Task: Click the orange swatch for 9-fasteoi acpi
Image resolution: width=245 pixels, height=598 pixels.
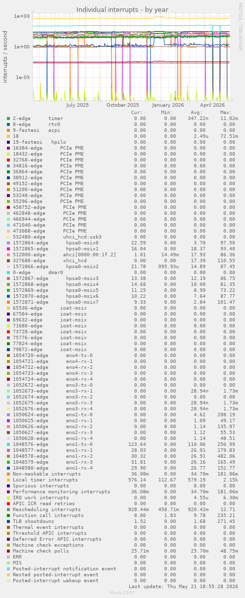Action: (x=8, y=130)
